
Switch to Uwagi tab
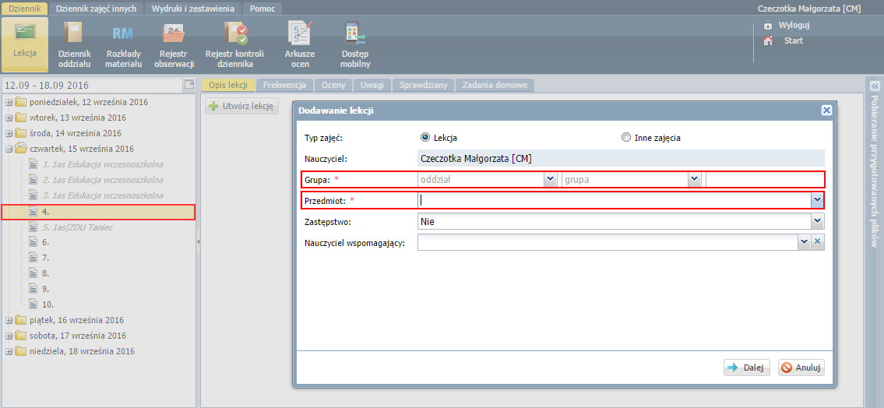[x=372, y=85]
